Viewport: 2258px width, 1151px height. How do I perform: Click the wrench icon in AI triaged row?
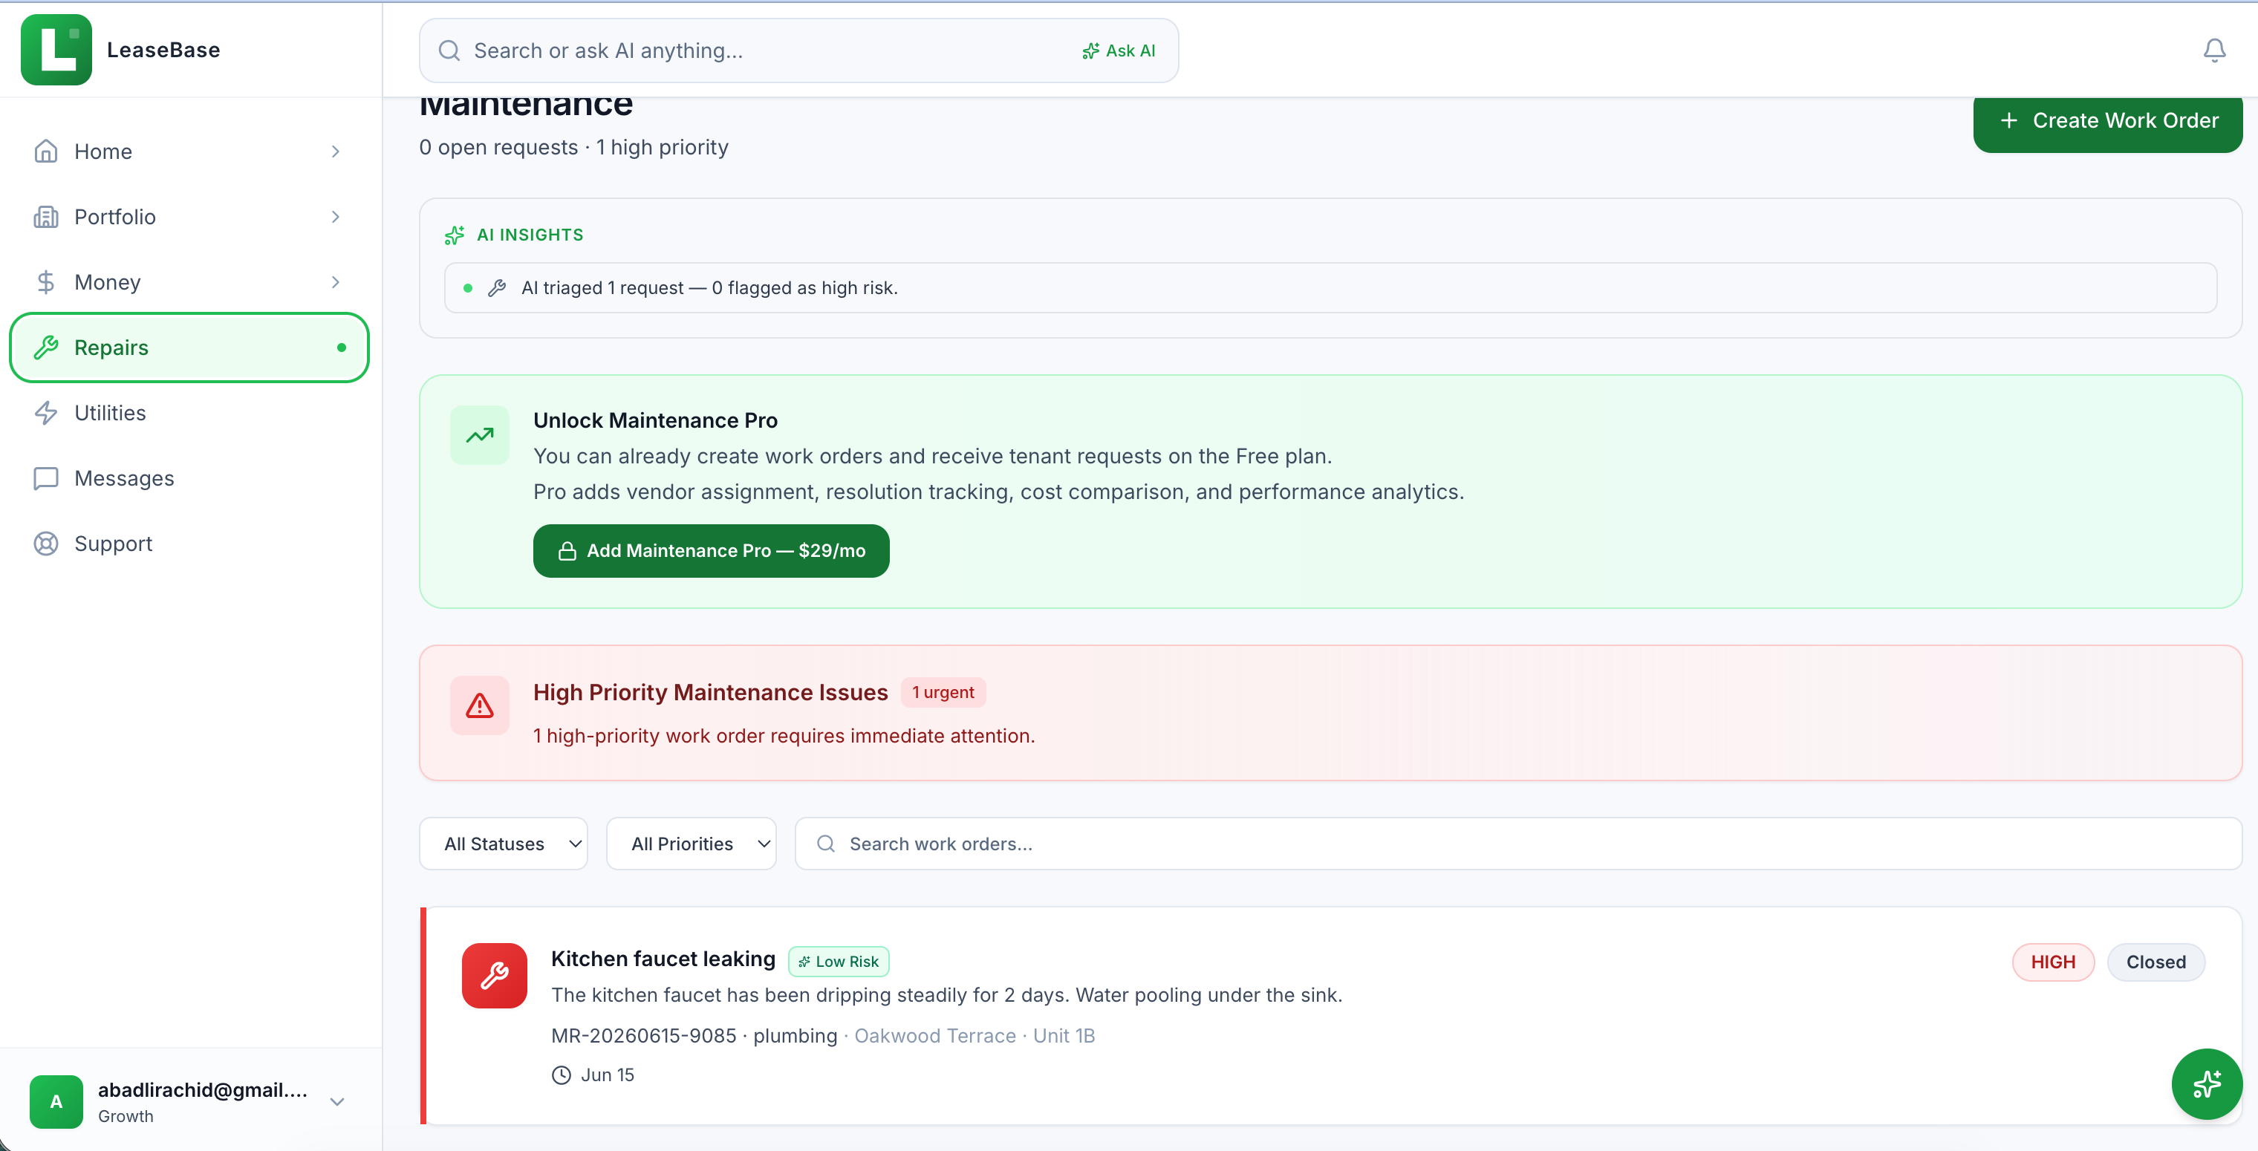497,288
